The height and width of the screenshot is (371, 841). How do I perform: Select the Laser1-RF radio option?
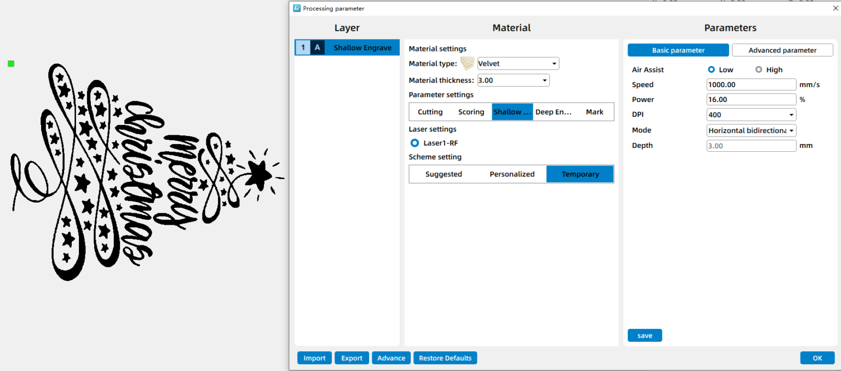pyautogui.click(x=414, y=143)
